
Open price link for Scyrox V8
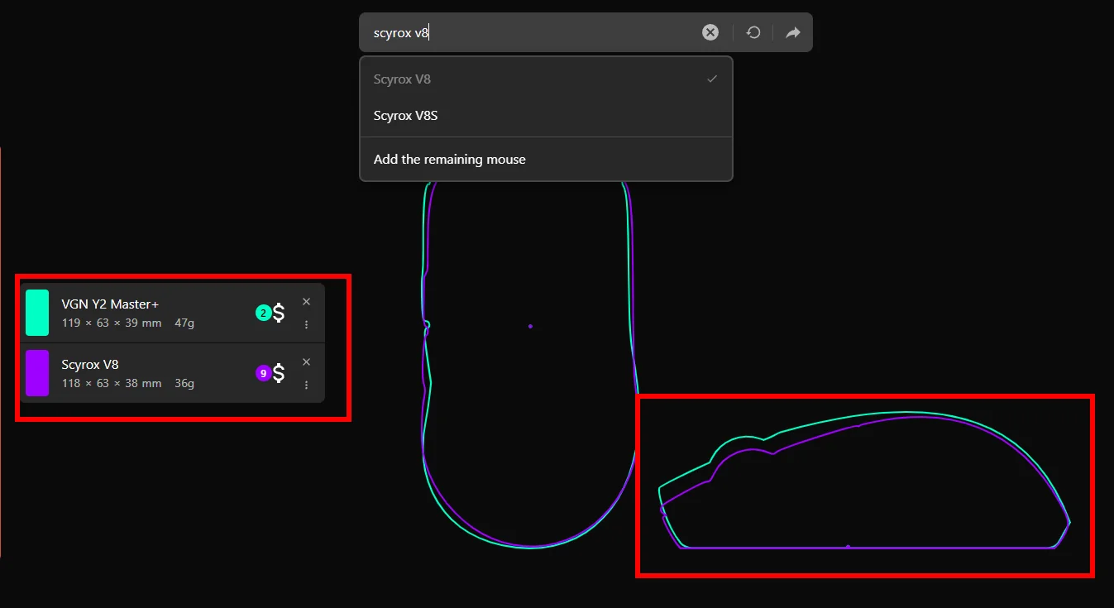point(279,373)
